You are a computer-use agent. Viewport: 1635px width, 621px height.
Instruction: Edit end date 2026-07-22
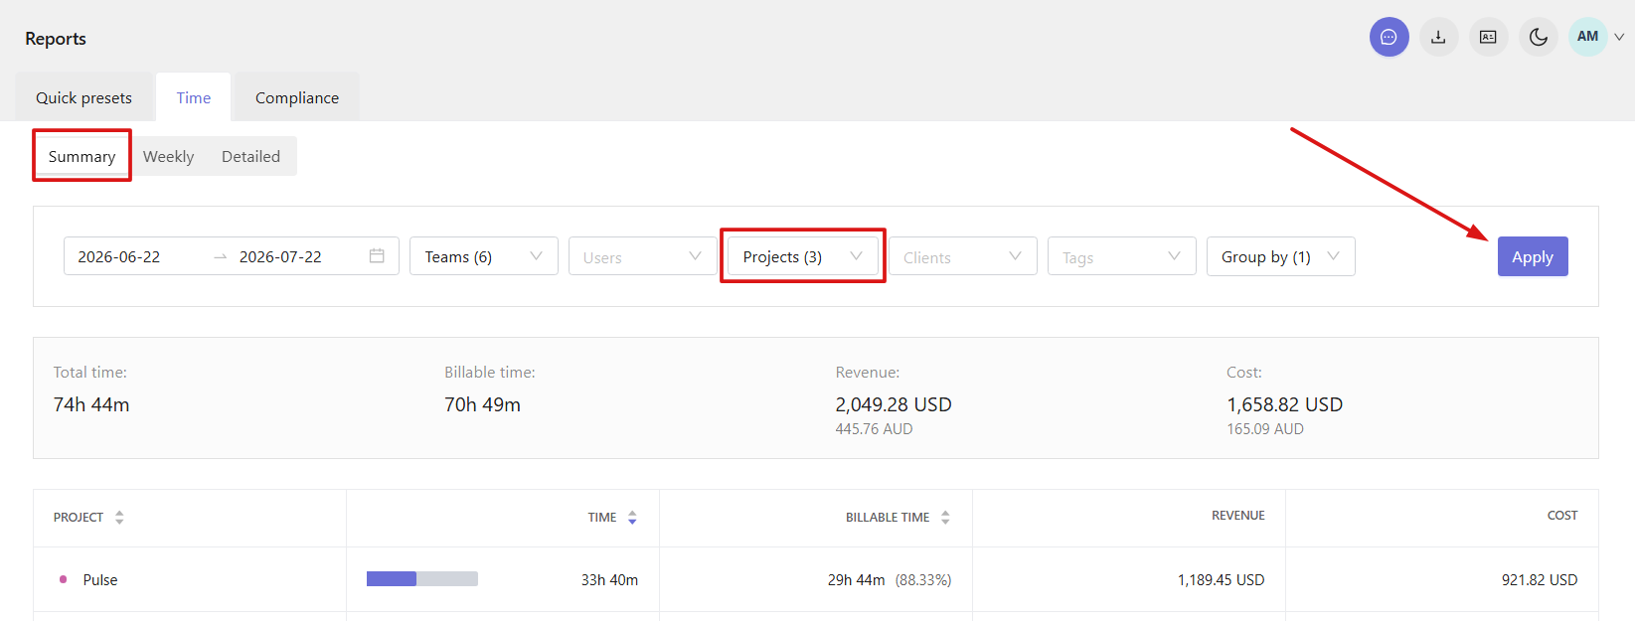pyautogui.click(x=280, y=256)
